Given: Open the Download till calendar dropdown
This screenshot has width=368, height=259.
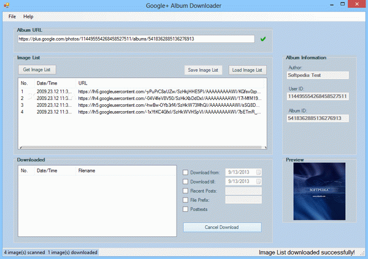Looking at the screenshot, I should coord(258,181).
